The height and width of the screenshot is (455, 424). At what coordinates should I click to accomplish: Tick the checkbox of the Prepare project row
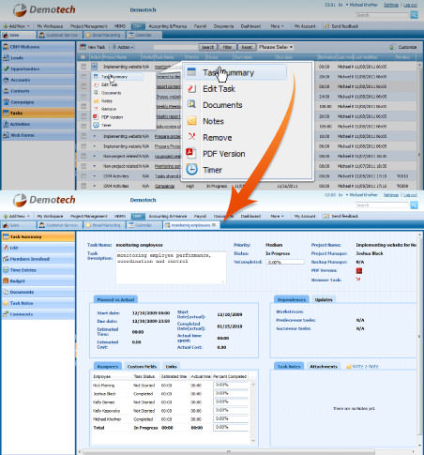coord(83,136)
